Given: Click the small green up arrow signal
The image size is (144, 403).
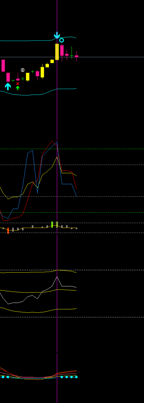Looking at the screenshot, I should 18,88.
